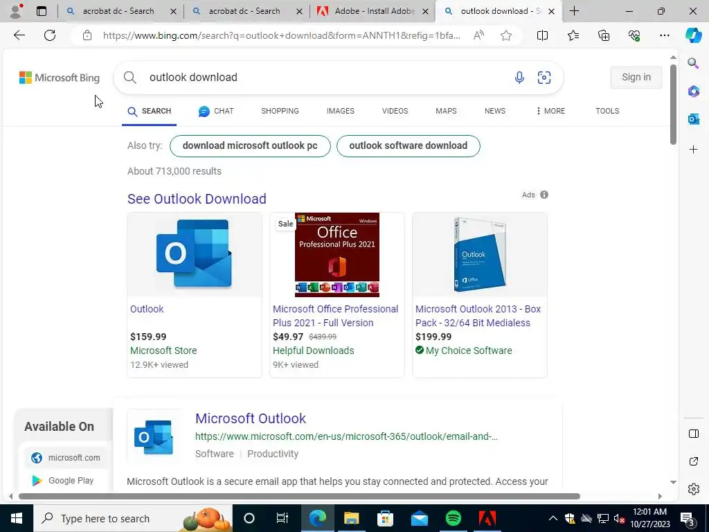Switch to Adobe - Install Adobe tab
709x532 pixels.
(x=375, y=11)
